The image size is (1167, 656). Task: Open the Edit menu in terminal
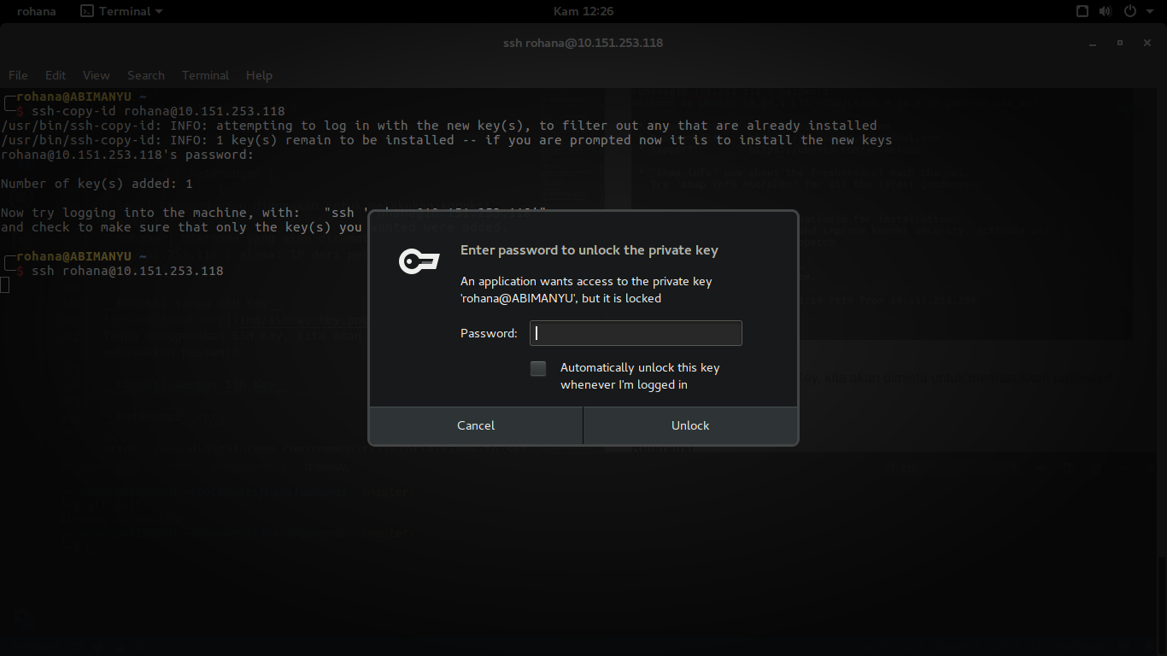[x=56, y=75]
